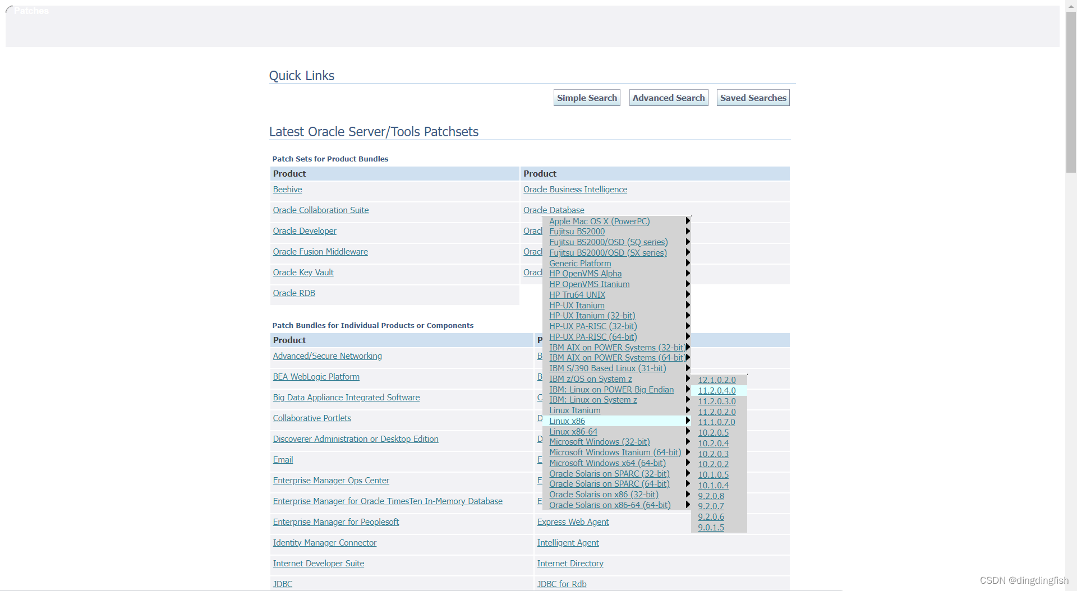Open Discoverer Administration or Desktop Edition link
1077x591 pixels.
356,439
